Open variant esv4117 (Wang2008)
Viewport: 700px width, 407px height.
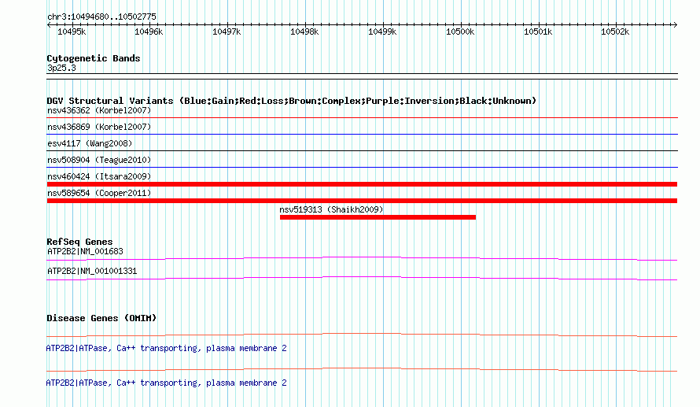click(90, 143)
